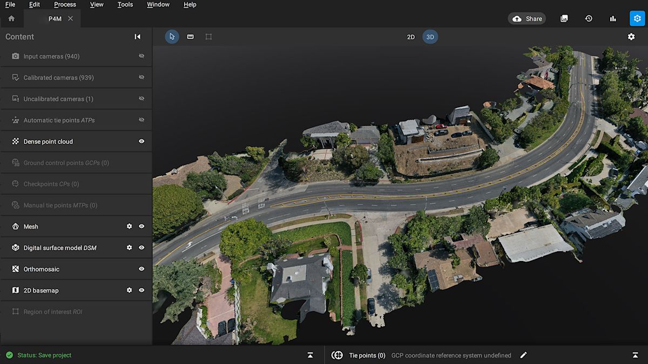This screenshot has height=364, width=648.
Task: Open the viewport settings gear above the 3D view
Action: [x=631, y=36]
